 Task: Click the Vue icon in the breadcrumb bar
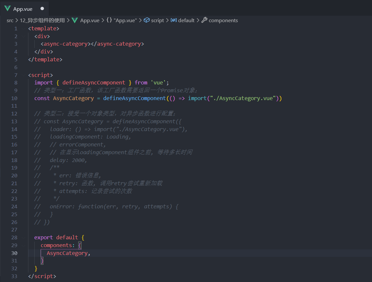point(75,20)
